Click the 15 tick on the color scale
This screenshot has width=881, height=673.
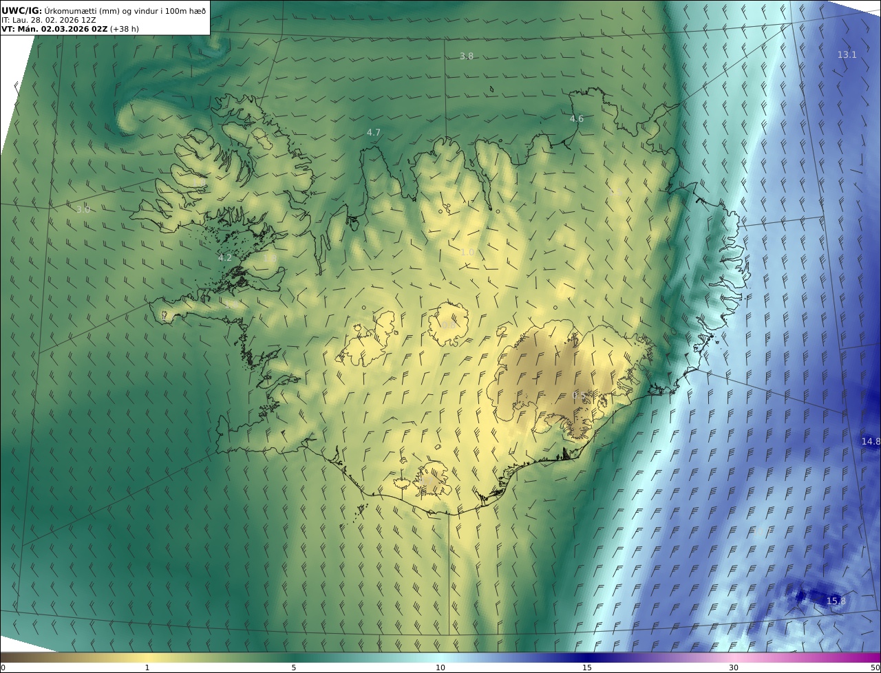587,667
